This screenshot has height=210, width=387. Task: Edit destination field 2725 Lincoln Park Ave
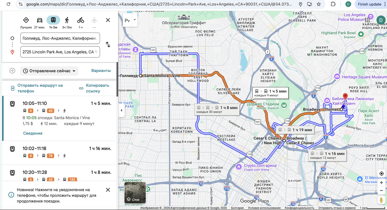[x=60, y=52]
